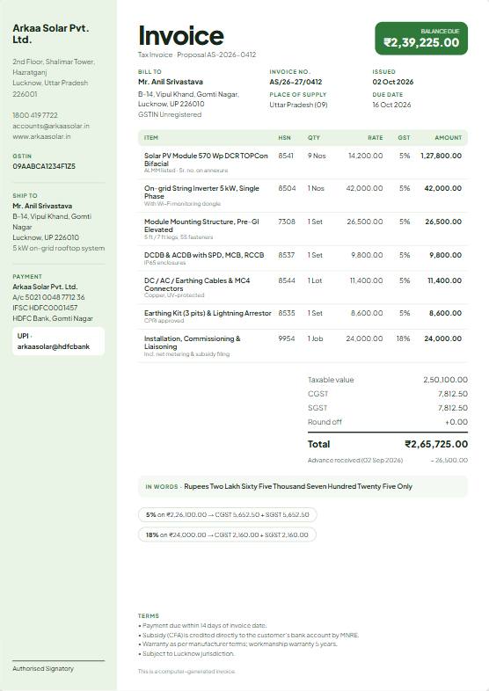Select the On-grid String Inverter 5 kW item
Image resolution: width=489 pixels, height=691 pixels.
[201, 193]
